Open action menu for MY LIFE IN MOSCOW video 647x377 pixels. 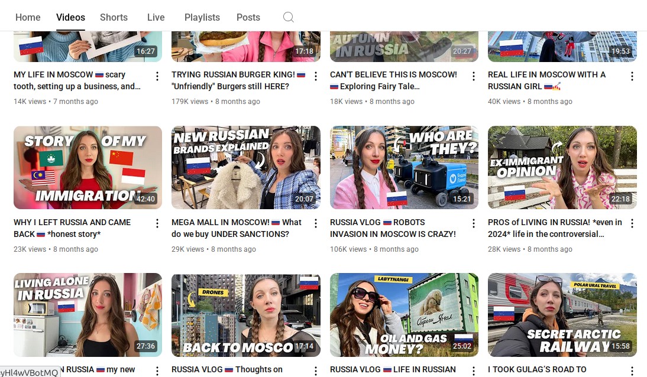157,76
